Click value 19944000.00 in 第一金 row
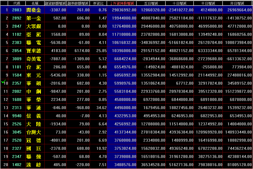The image size is (253, 169). [124, 18]
